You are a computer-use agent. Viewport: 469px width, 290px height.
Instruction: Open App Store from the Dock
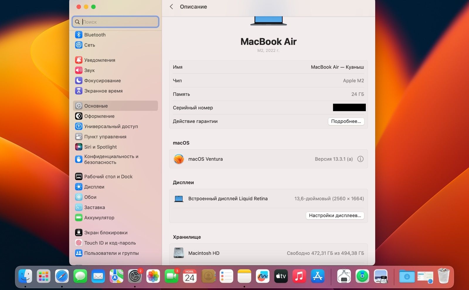point(318,276)
